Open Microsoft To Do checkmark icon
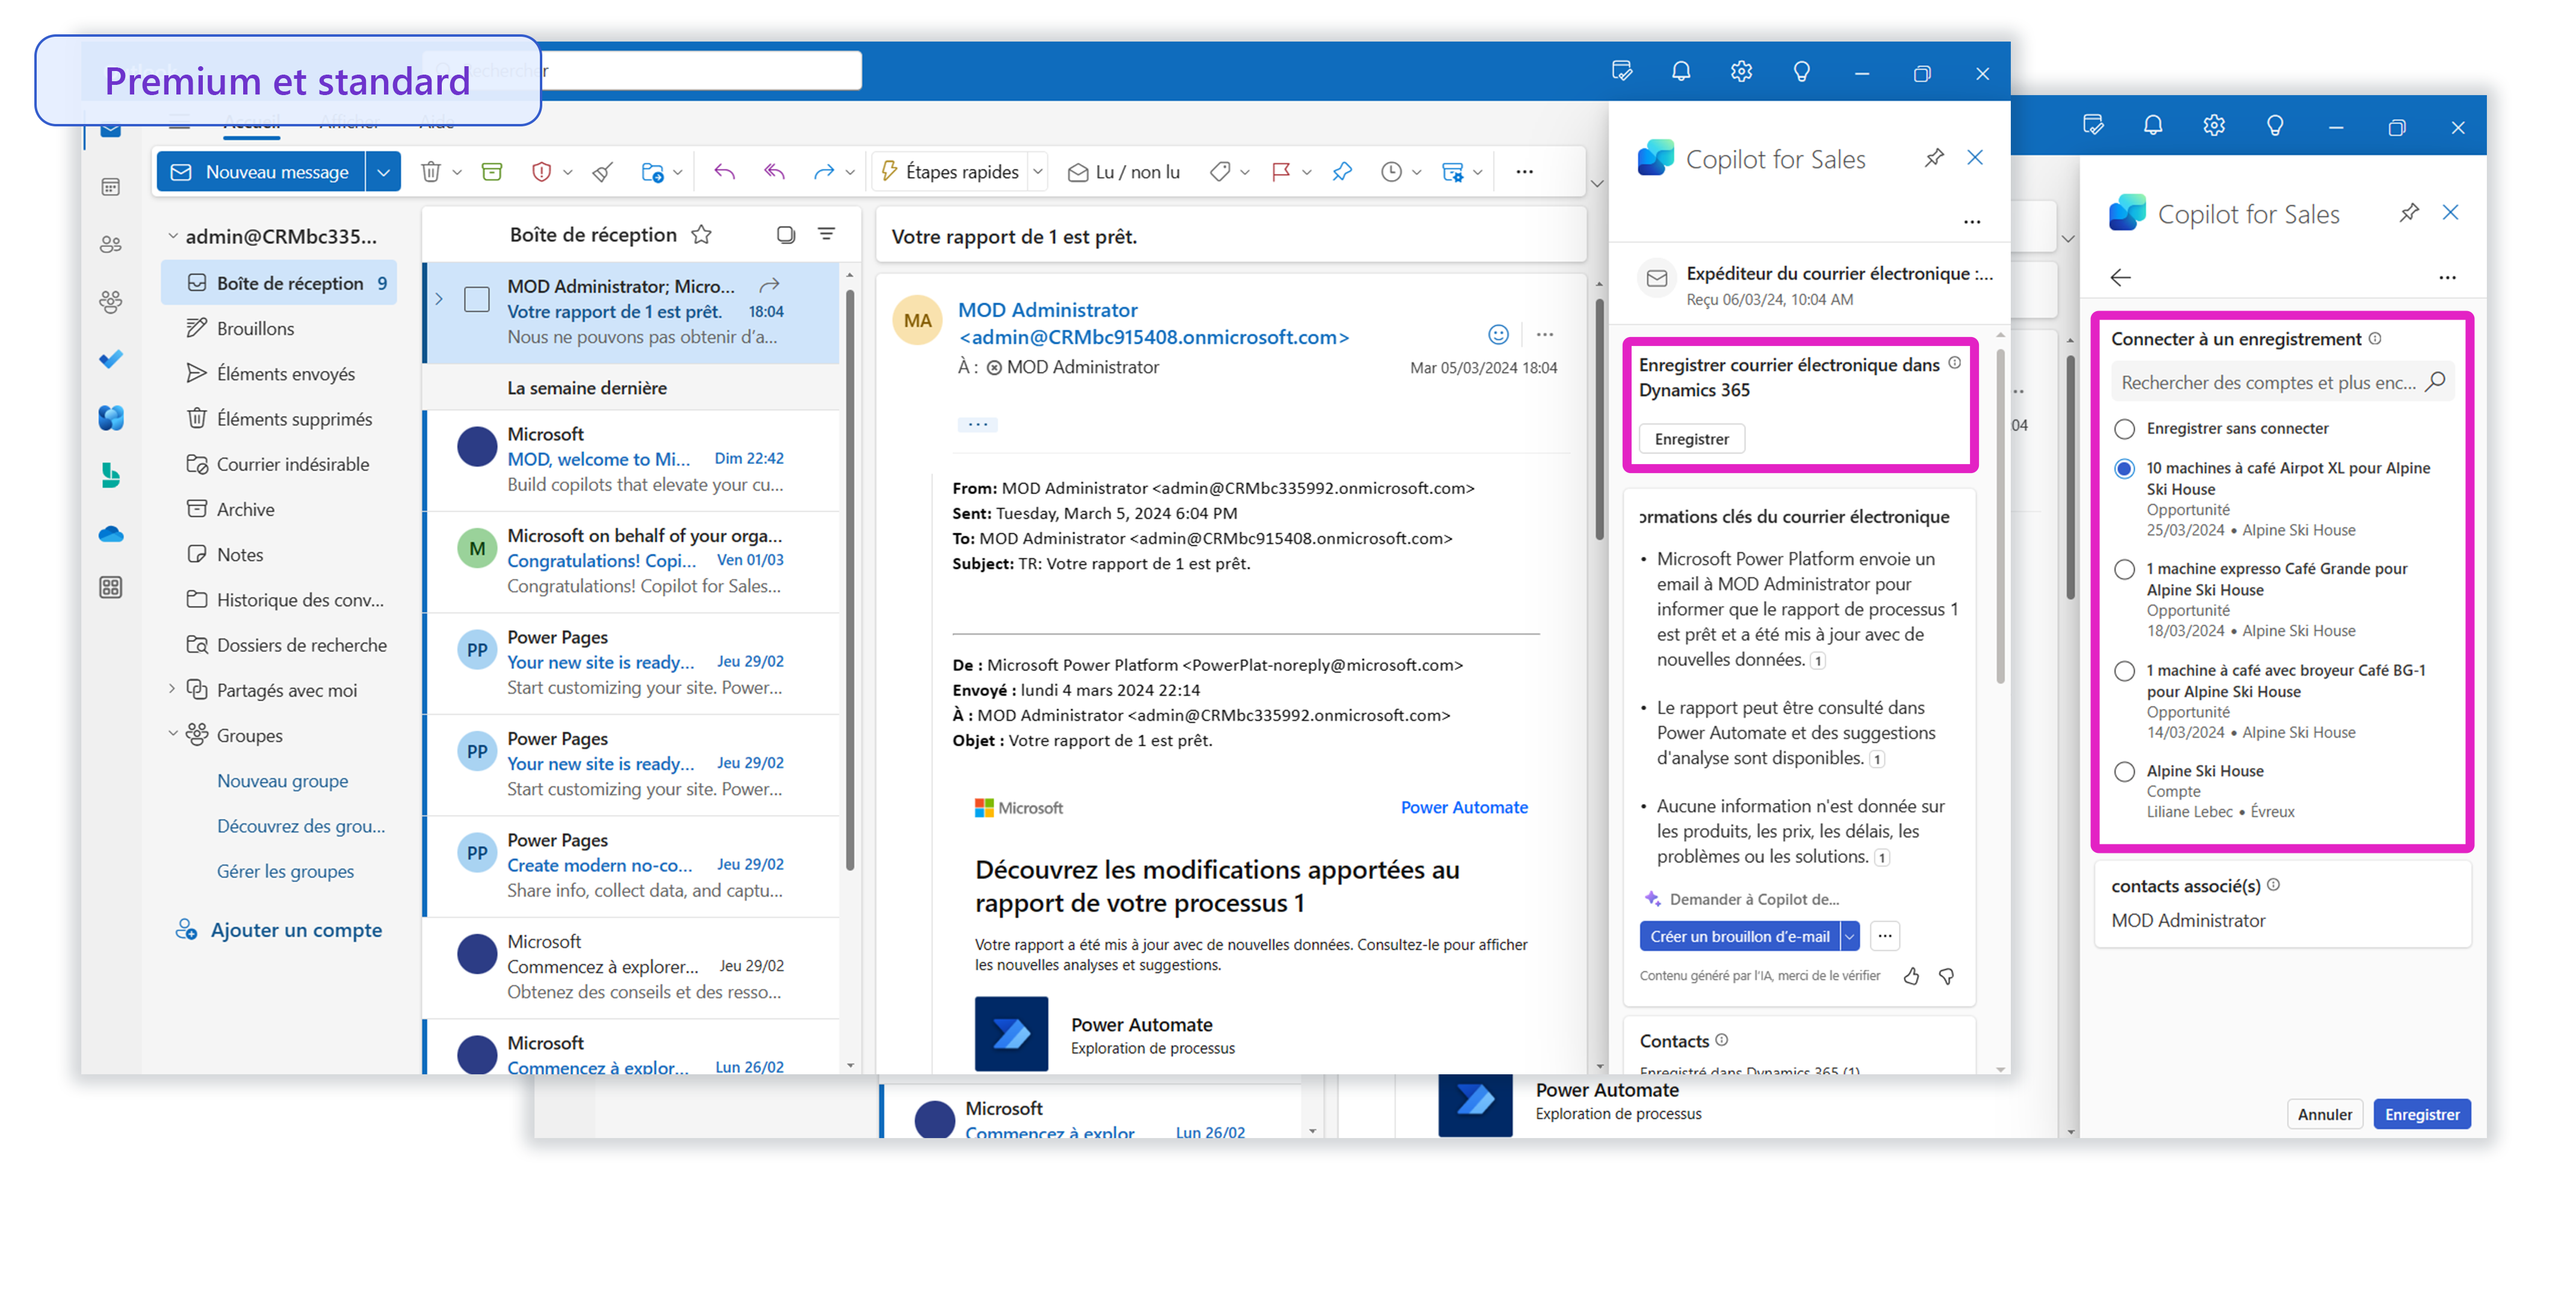The width and height of the screenshot is (2576, 1300). click(110, 359)
